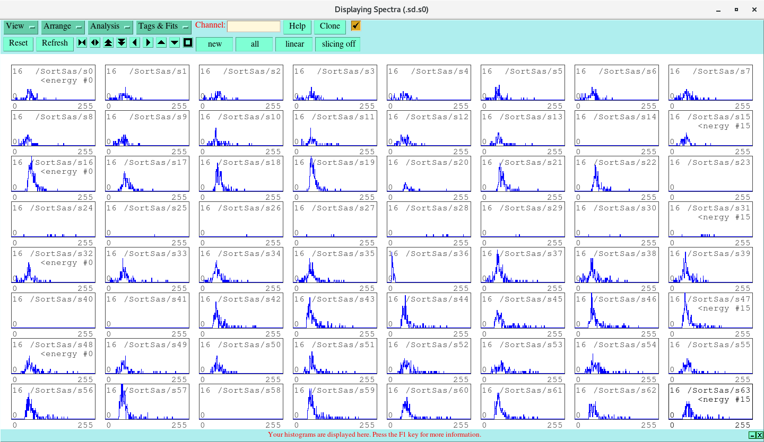Image resolution: width=764 pixels, height=442 pixels.
Task: Click the square zoom icon in the toolbar
Action: 187,42
